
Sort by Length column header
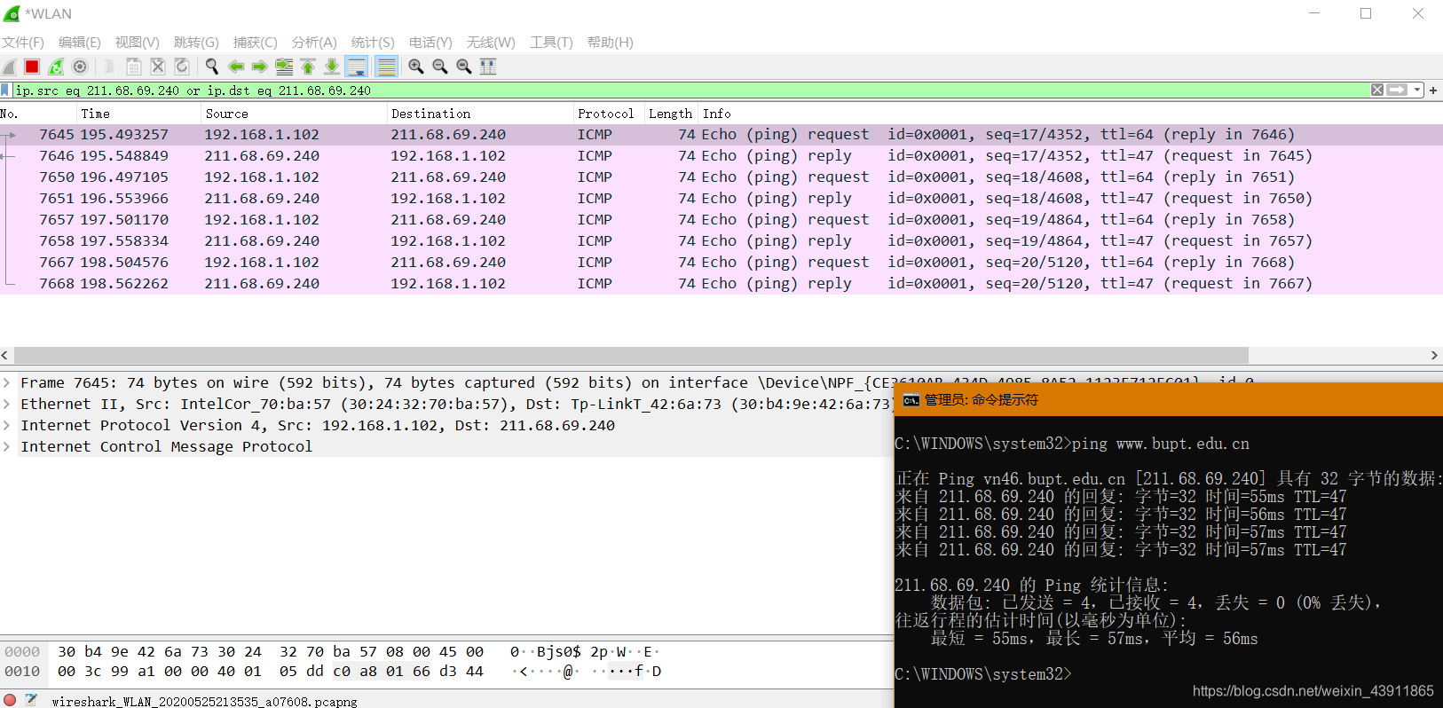point(671,114)
